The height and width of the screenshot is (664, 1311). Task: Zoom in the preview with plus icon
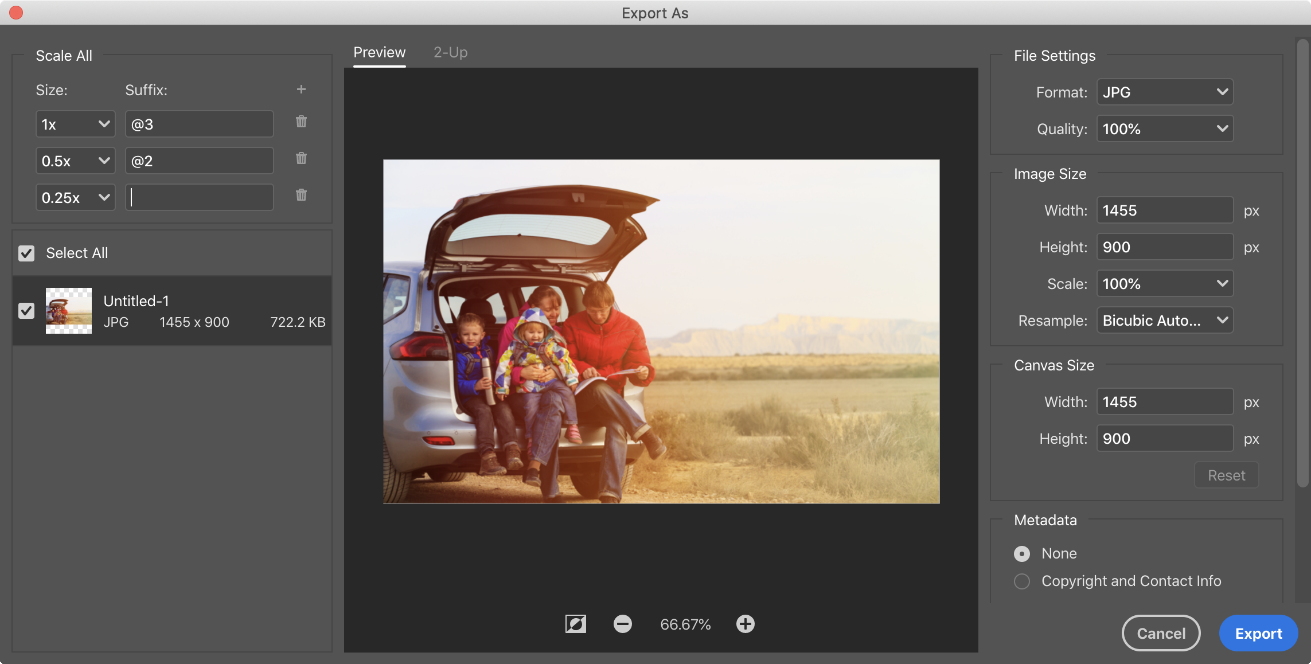745,624
